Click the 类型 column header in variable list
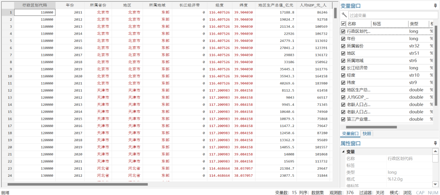The width and height of the screenshot is (440, 195). click(414, 24)
